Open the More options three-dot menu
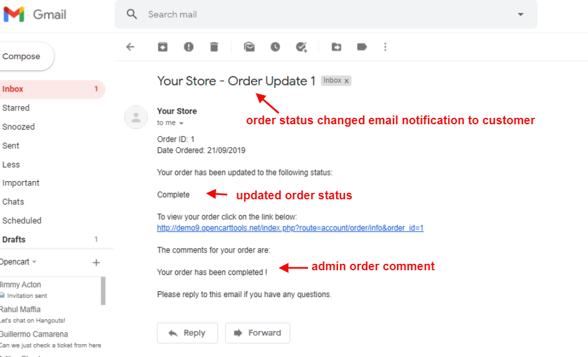Screen dimensions: 588x357 (x=385, y=47)
